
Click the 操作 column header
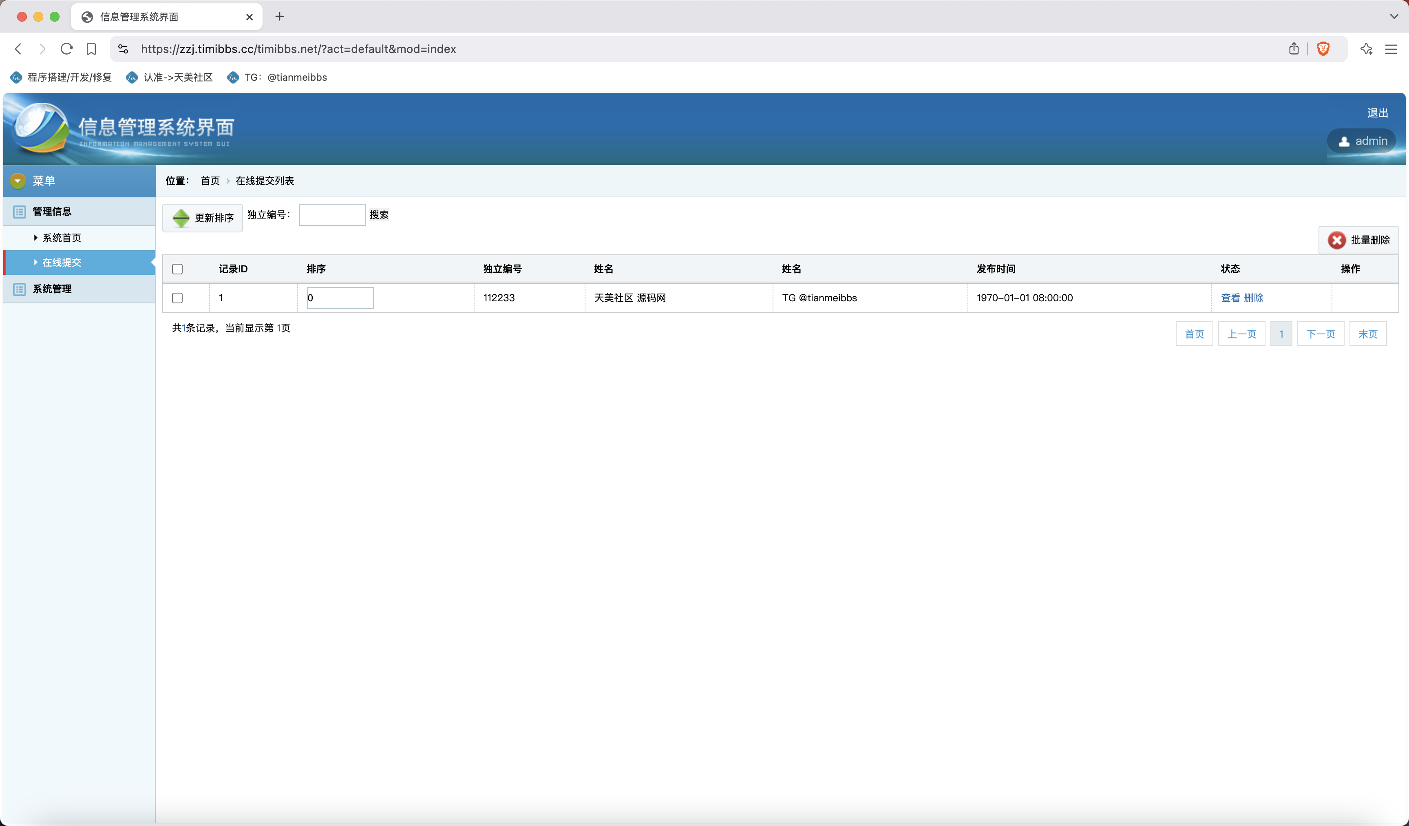click(1351, 269)
